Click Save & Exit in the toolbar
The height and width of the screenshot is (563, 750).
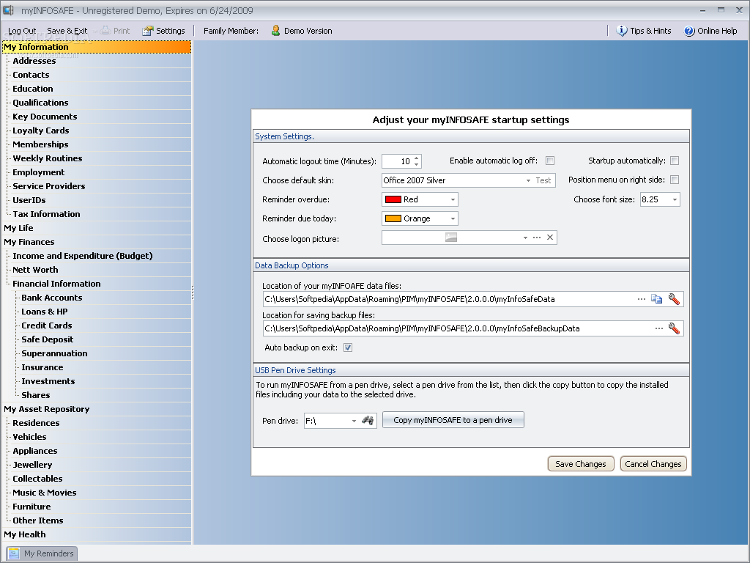(x=67, y=31)
